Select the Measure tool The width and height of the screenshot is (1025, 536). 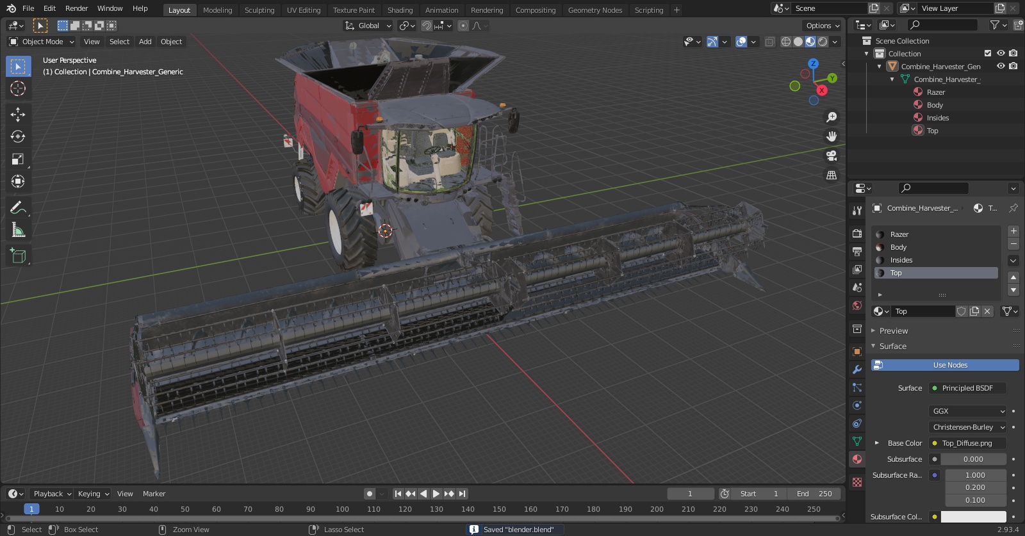click(x=18, y=230)
